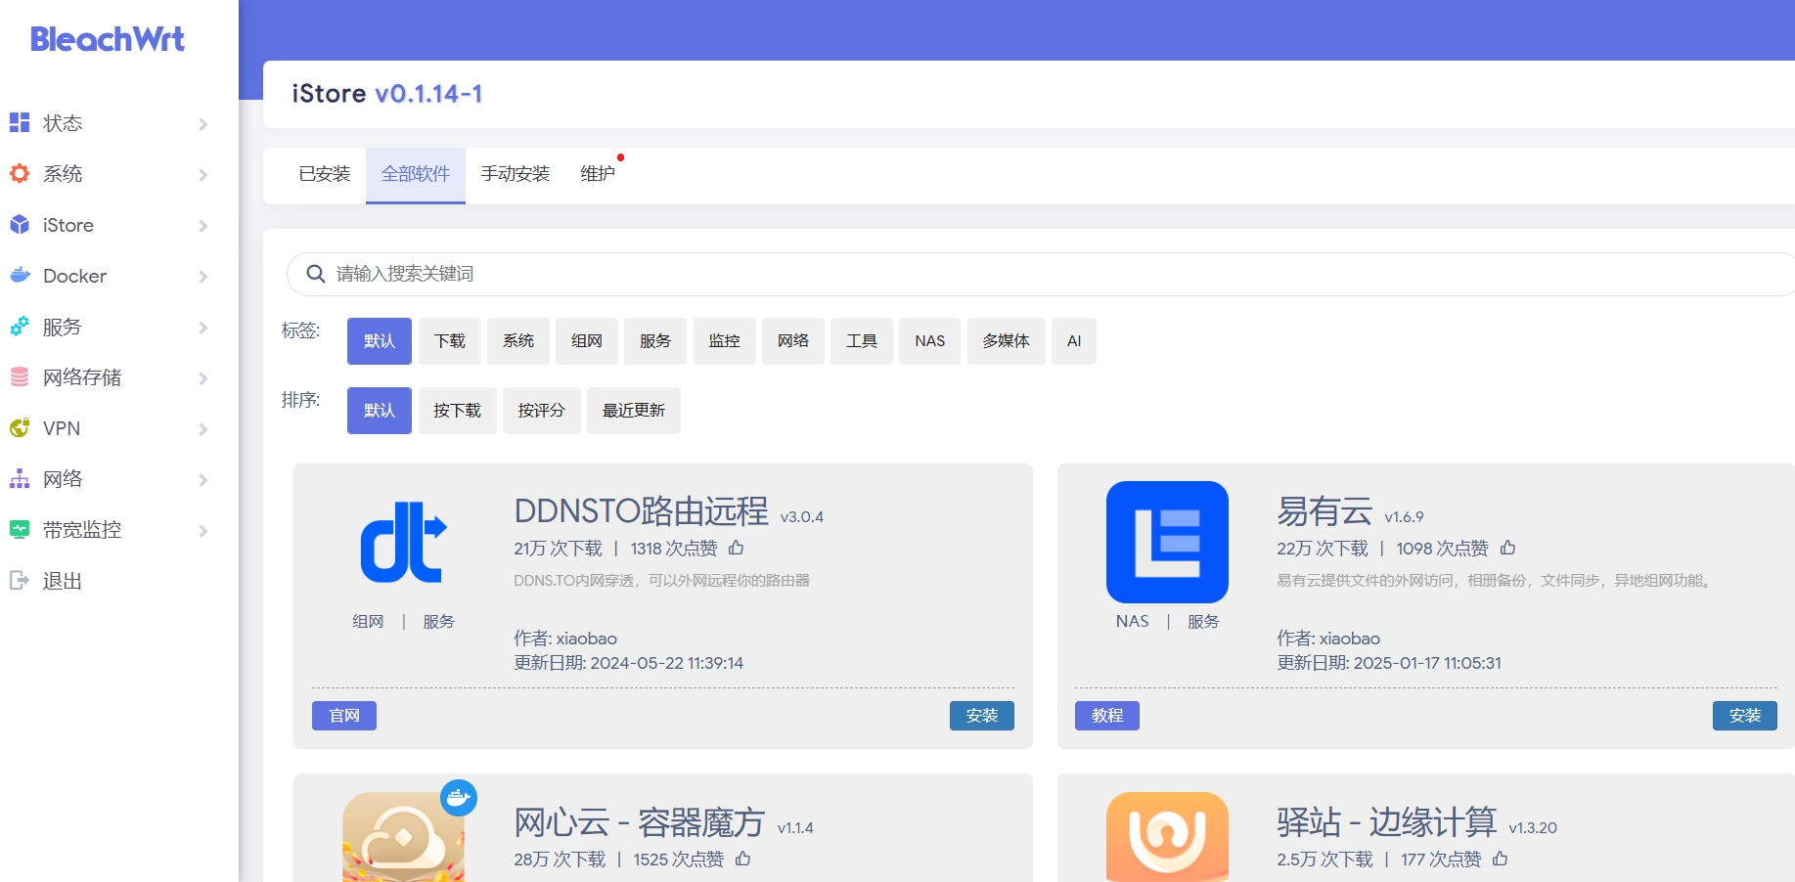Expand the VPN menu chevron
Screen dimensions: 1795x882
click(203, 429)
